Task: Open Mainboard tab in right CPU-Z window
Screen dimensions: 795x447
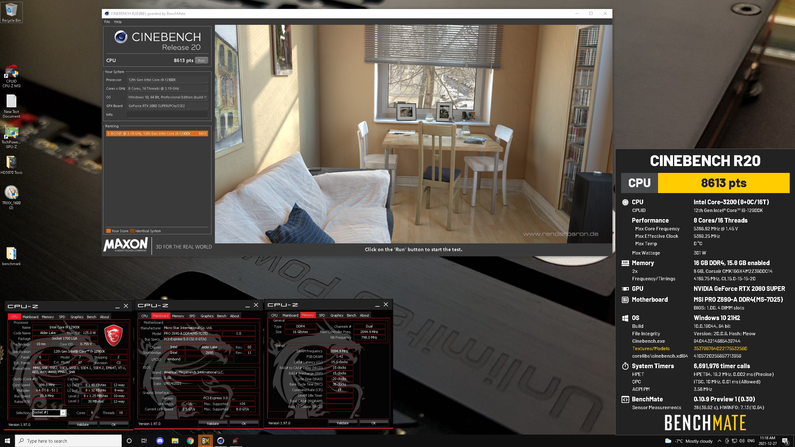Action: point(290,315)
